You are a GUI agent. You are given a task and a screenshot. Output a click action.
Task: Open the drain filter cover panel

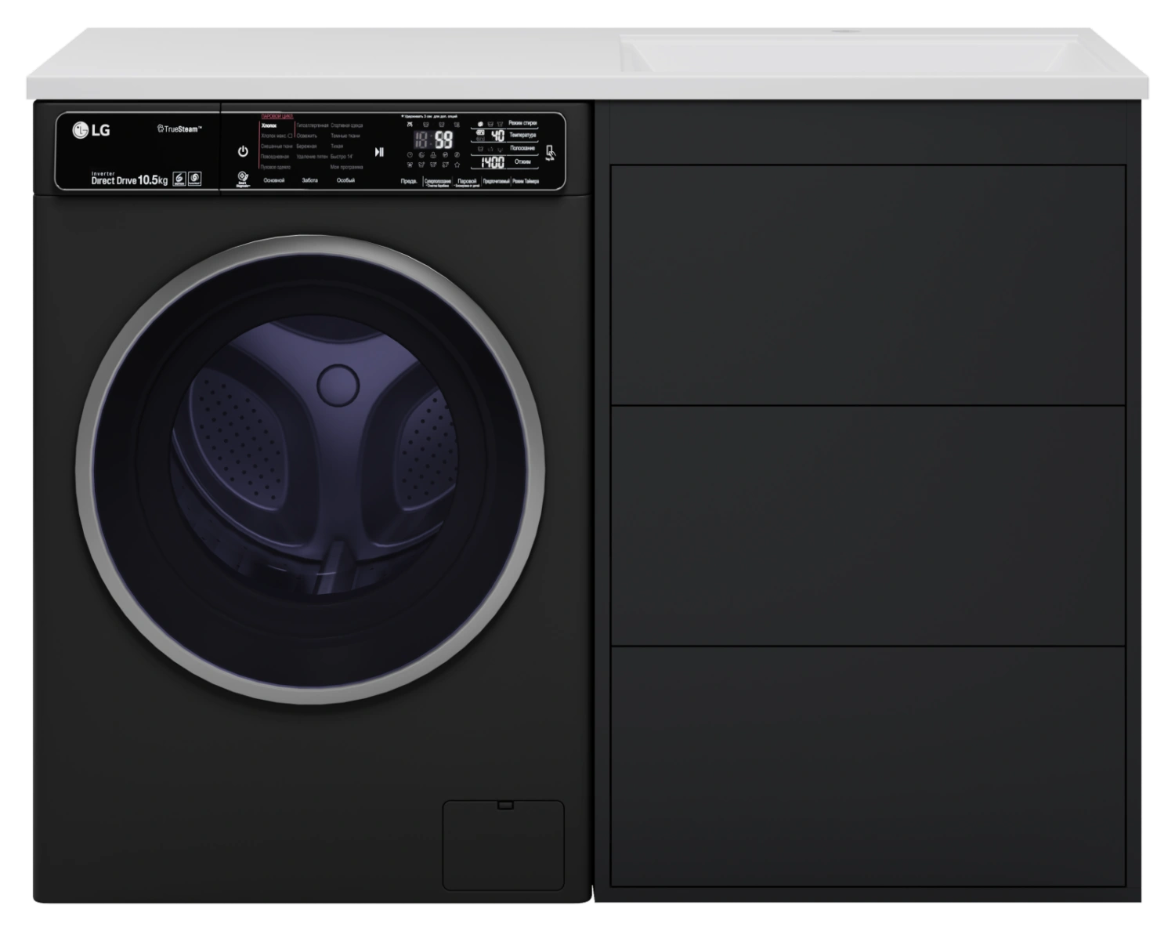(503, 845)
